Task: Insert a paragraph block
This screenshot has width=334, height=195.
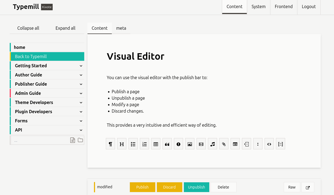Action: pos(110,144)
